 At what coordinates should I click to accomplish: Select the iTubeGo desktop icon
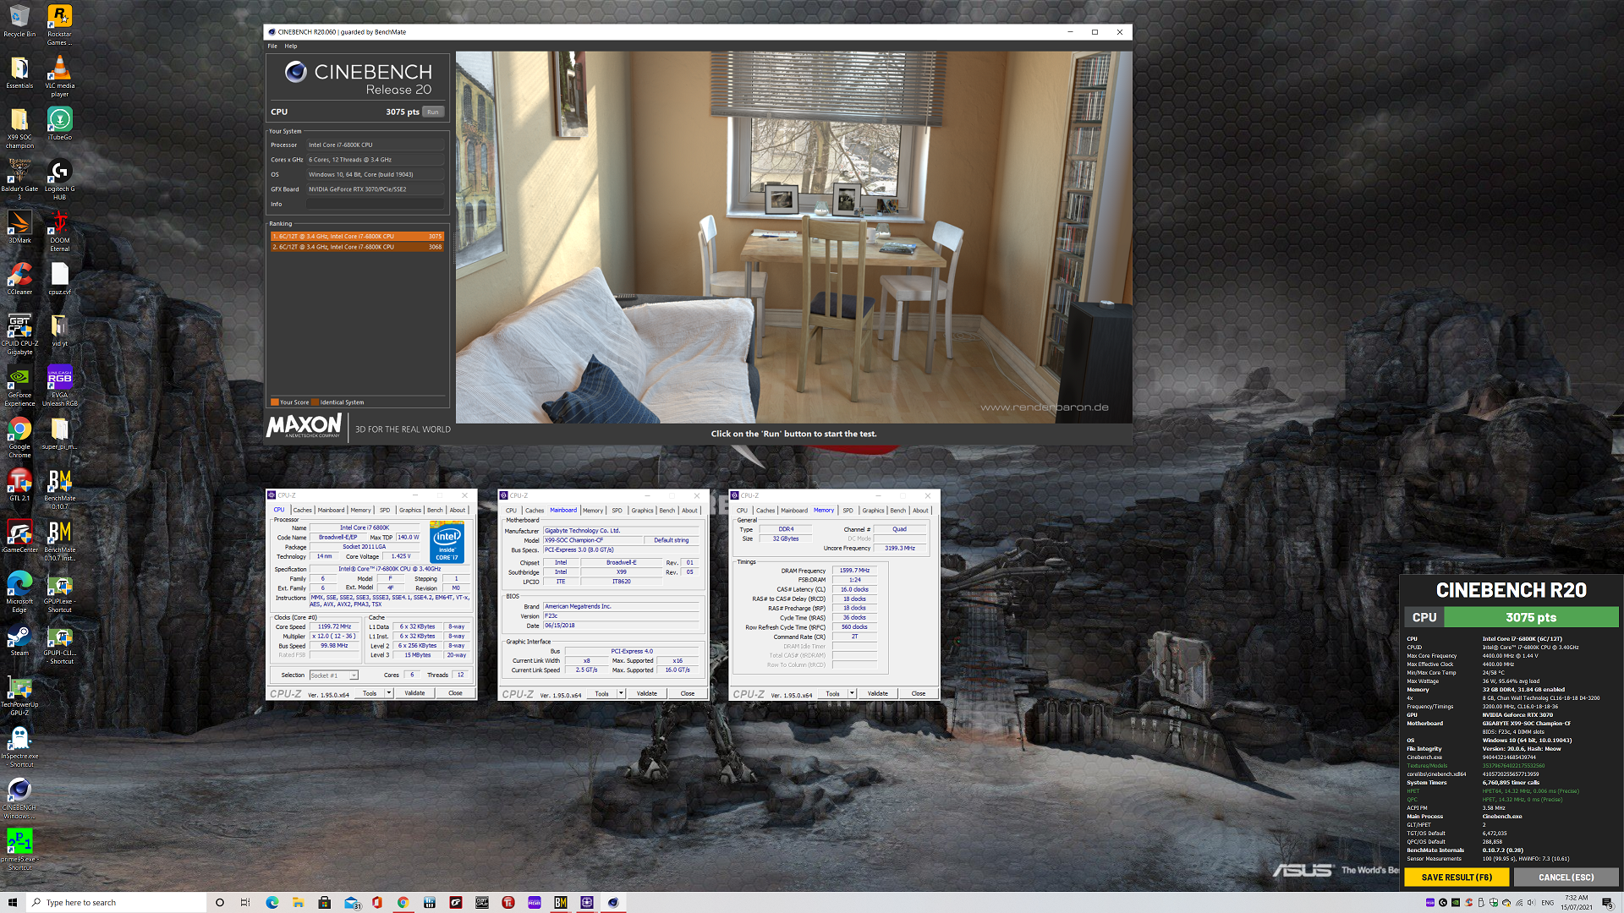point(59,123)
